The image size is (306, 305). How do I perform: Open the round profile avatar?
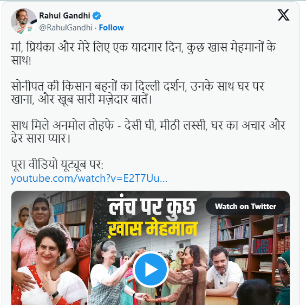click(x=24, y=21)
